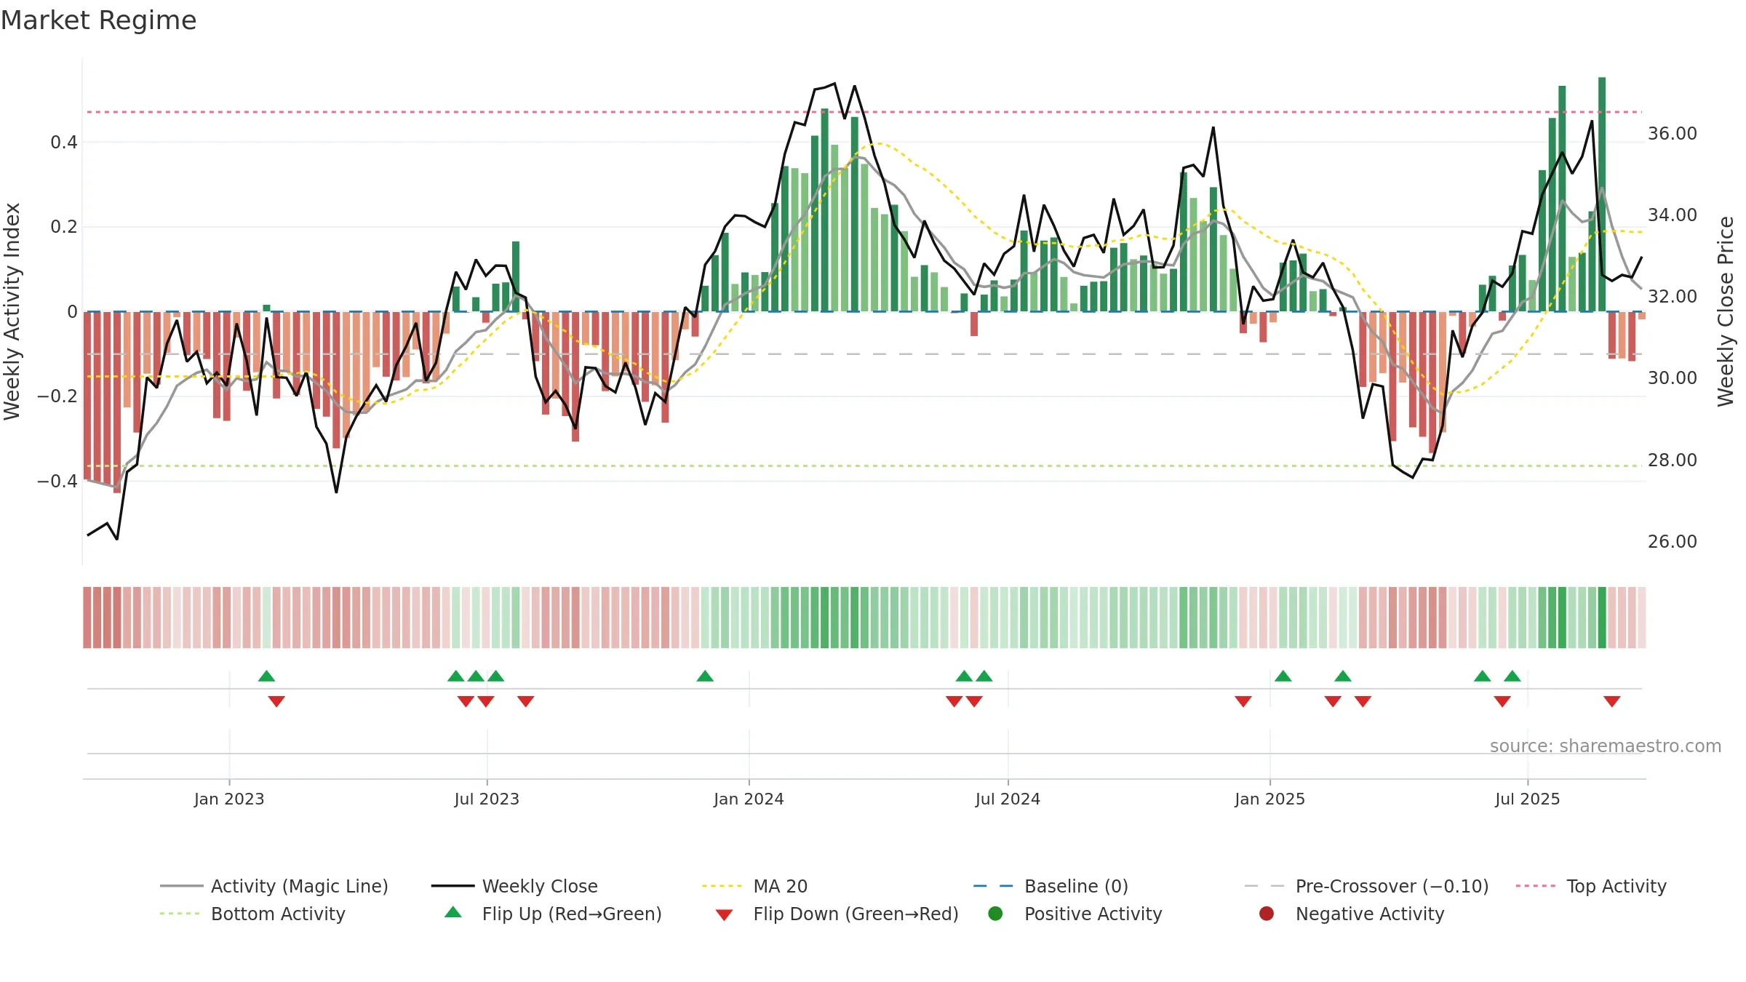Click the flip-down marker just before Jan 2025
The width and height of the screenshot is (1746, 982).
(x=1243, y=701)
